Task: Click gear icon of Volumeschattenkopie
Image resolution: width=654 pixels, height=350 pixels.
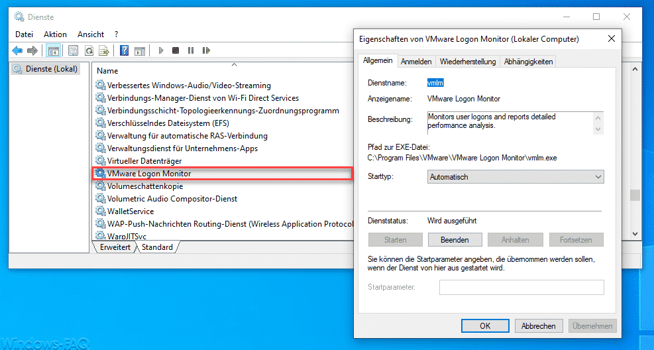Action: pyautogui.click(x=101, y=186)
